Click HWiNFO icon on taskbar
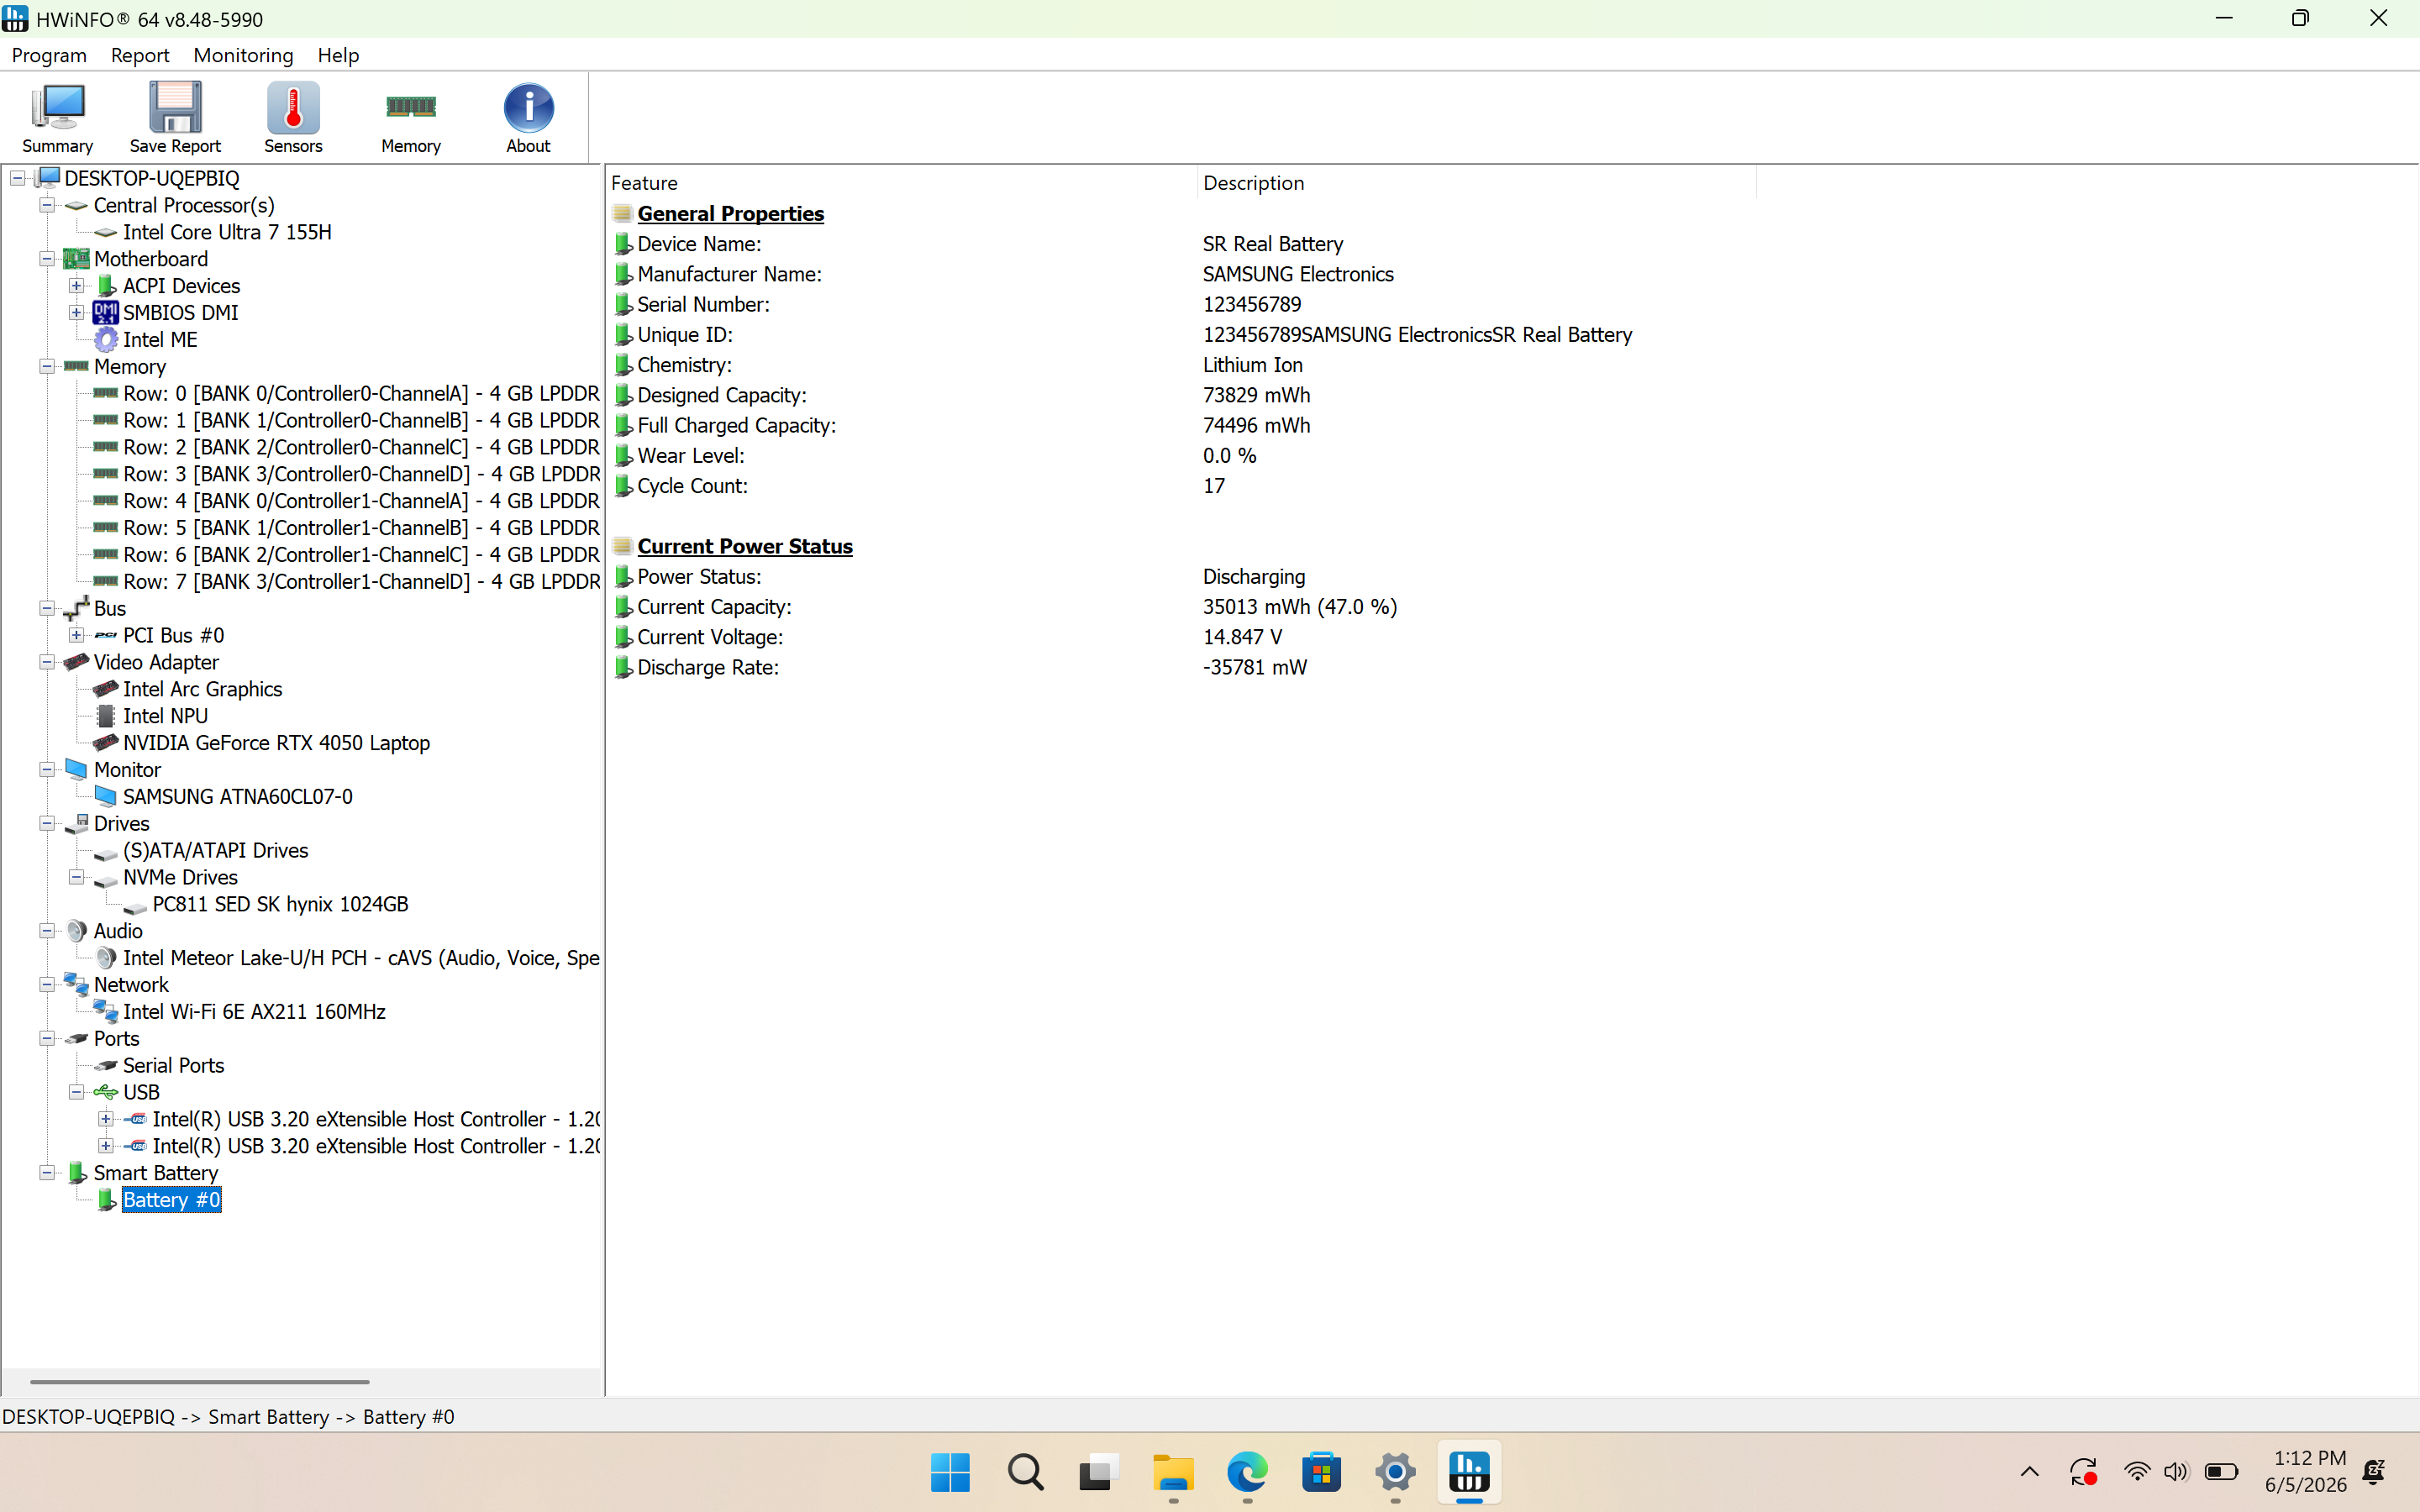 pyautogui.click(x=1469, y=1472)
